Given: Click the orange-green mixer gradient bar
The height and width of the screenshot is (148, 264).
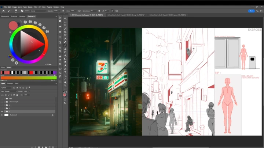Looking at the screenshot, I should click(x=29, y=78).
